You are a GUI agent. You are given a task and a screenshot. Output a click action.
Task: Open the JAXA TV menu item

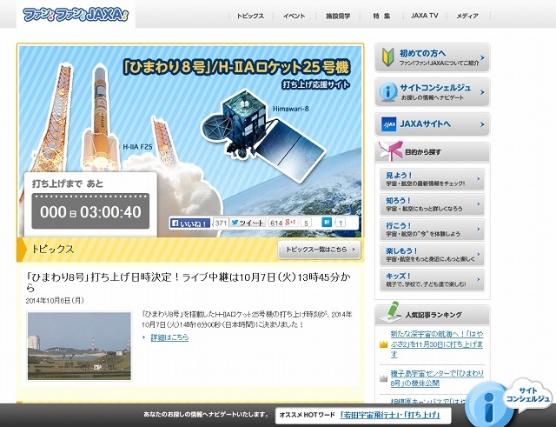click(x=425, y=16)
